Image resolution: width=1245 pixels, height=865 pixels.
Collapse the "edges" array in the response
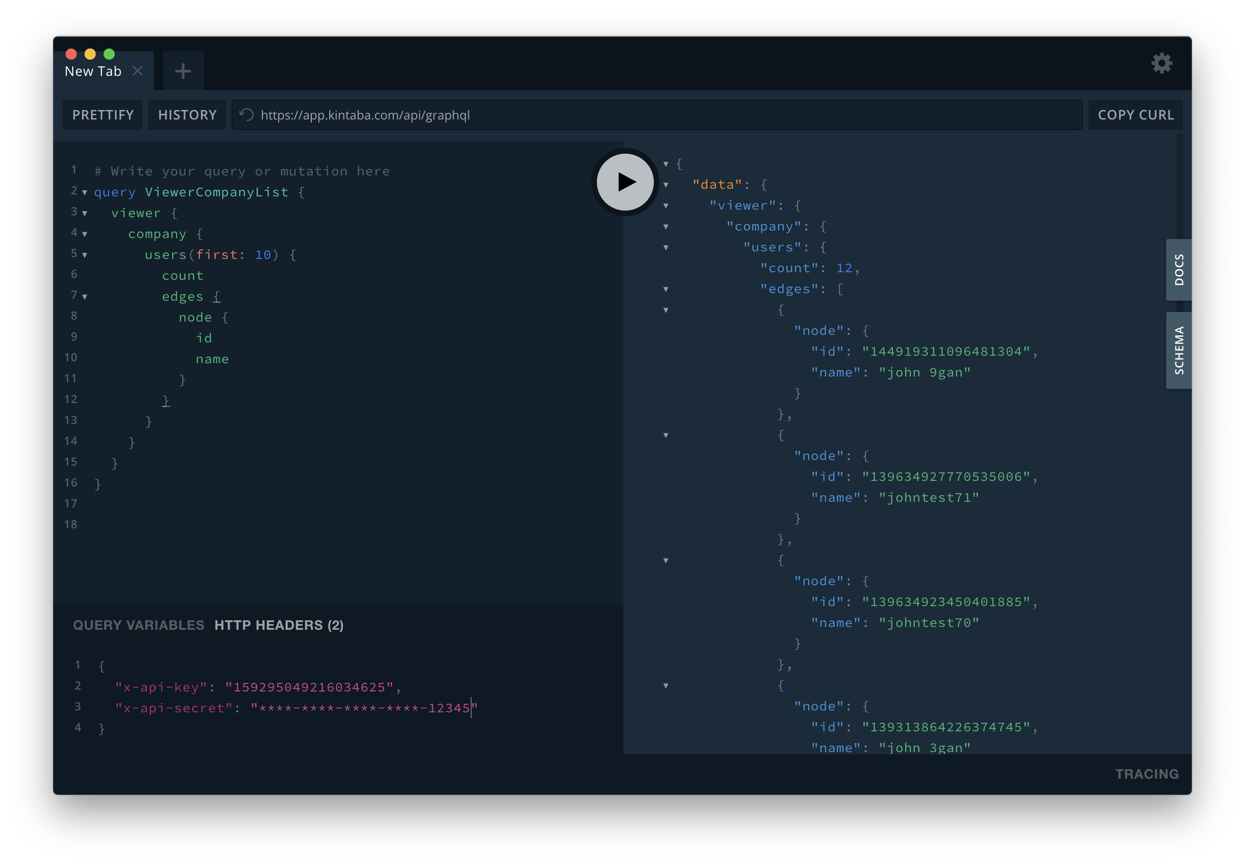pyautogui.click(x=666, y=289)
